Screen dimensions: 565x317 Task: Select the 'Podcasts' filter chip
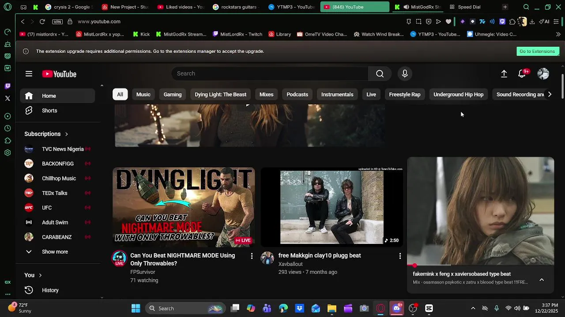point(298,94)
